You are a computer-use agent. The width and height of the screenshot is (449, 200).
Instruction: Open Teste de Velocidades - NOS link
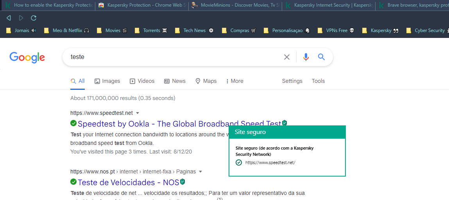(x=128, y=182)
